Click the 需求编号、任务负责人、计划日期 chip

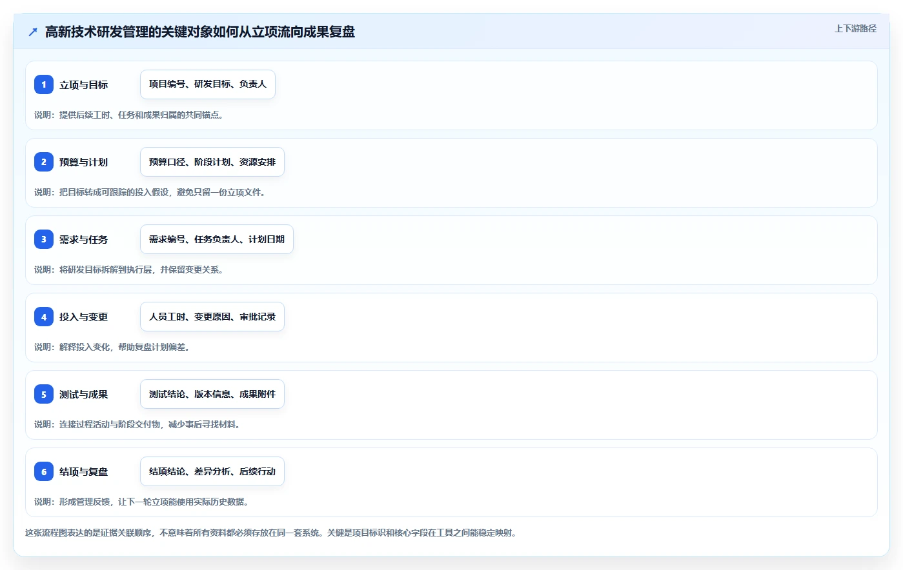point(217,239)
